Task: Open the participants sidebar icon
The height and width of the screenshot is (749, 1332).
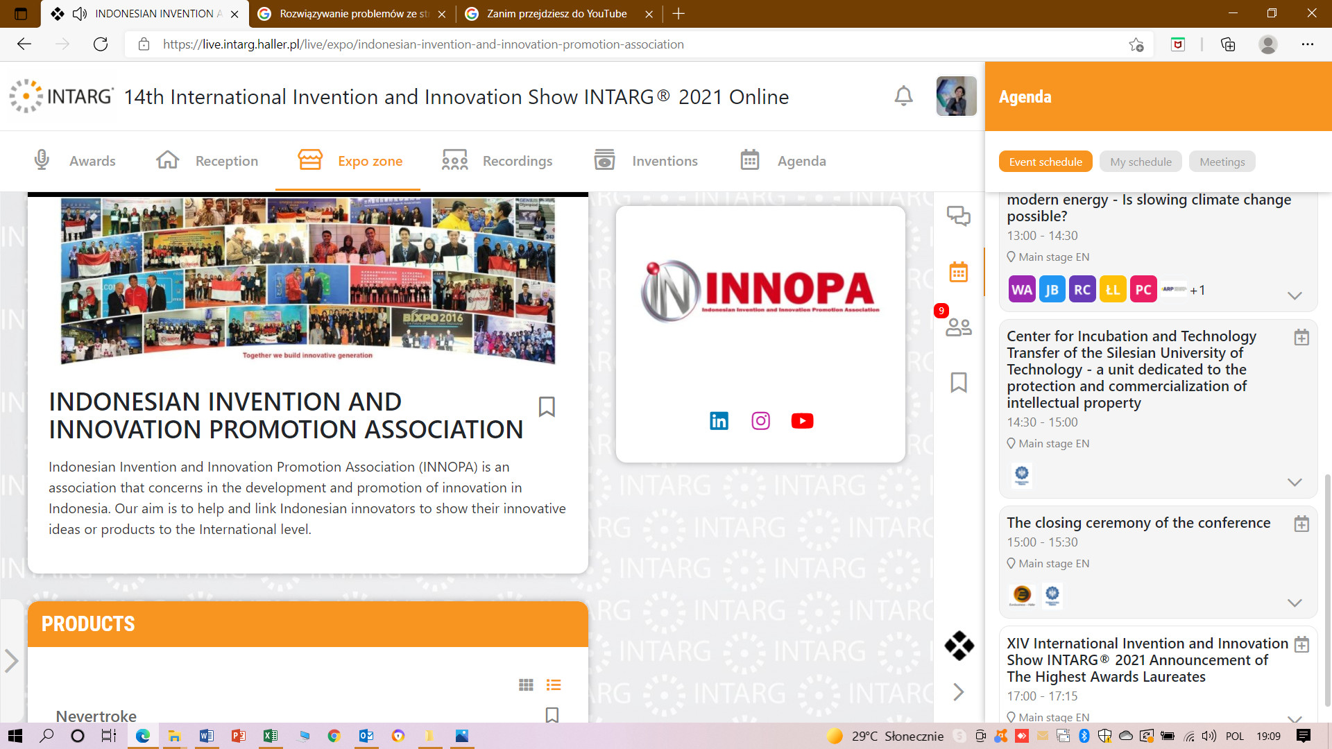Action: (x=959, y=327)
